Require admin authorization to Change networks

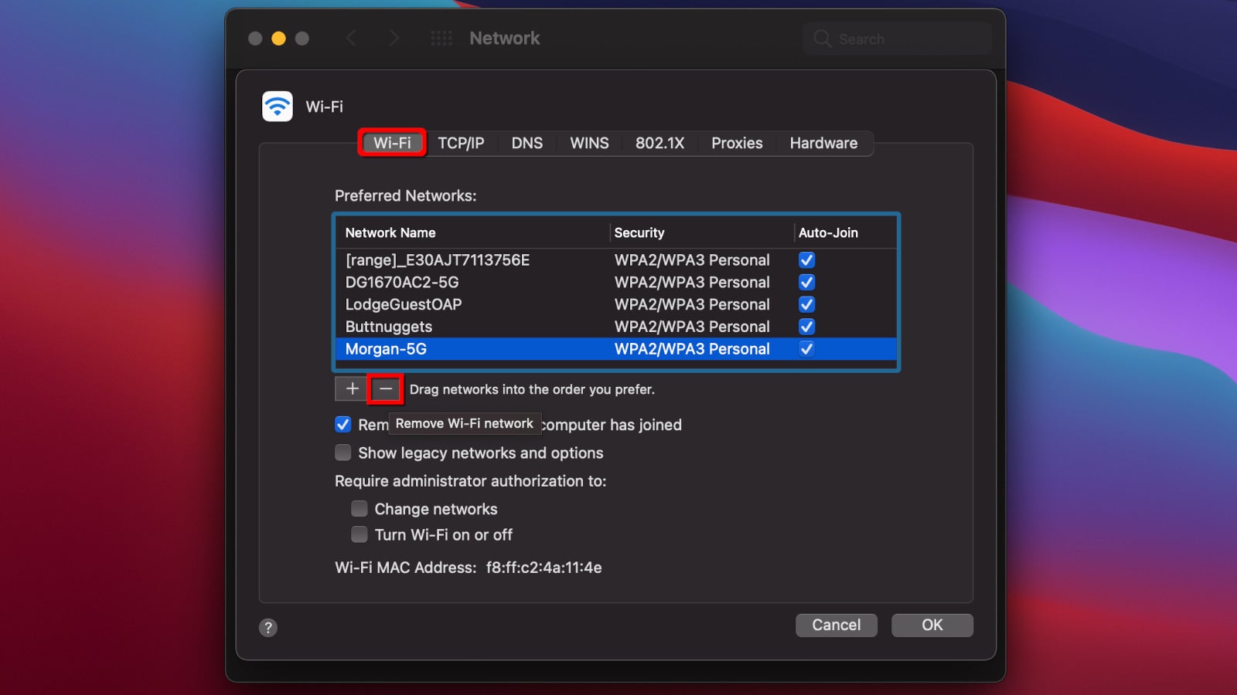[360, 508]
